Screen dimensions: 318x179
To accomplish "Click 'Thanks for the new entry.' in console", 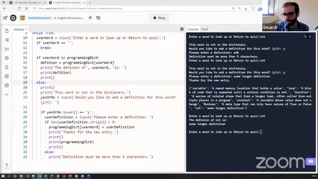I will coord(210,81).
